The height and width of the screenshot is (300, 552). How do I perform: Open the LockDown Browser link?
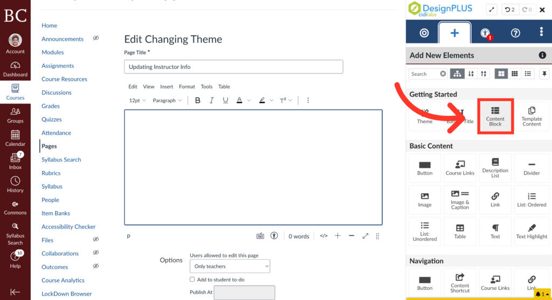(x=66, y=294)
